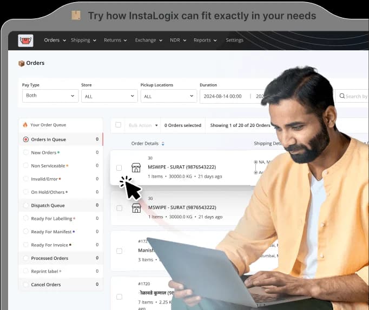Click "0 Orders selected" text
This screenshot has width=369, height=310.
[183, 125]
